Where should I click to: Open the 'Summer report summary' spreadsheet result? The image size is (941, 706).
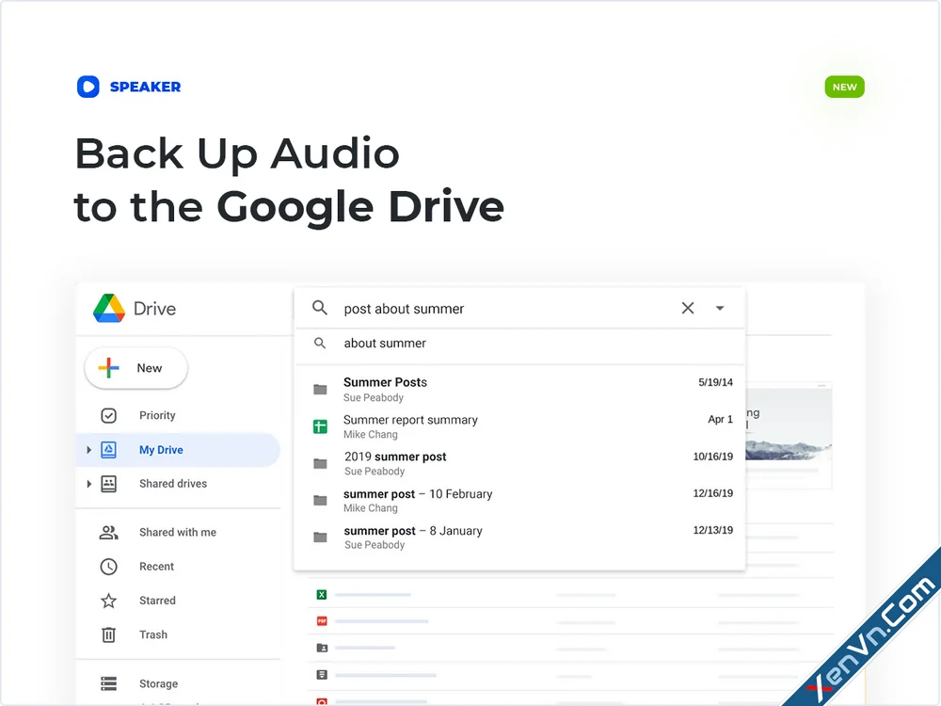tap(519, 426)
